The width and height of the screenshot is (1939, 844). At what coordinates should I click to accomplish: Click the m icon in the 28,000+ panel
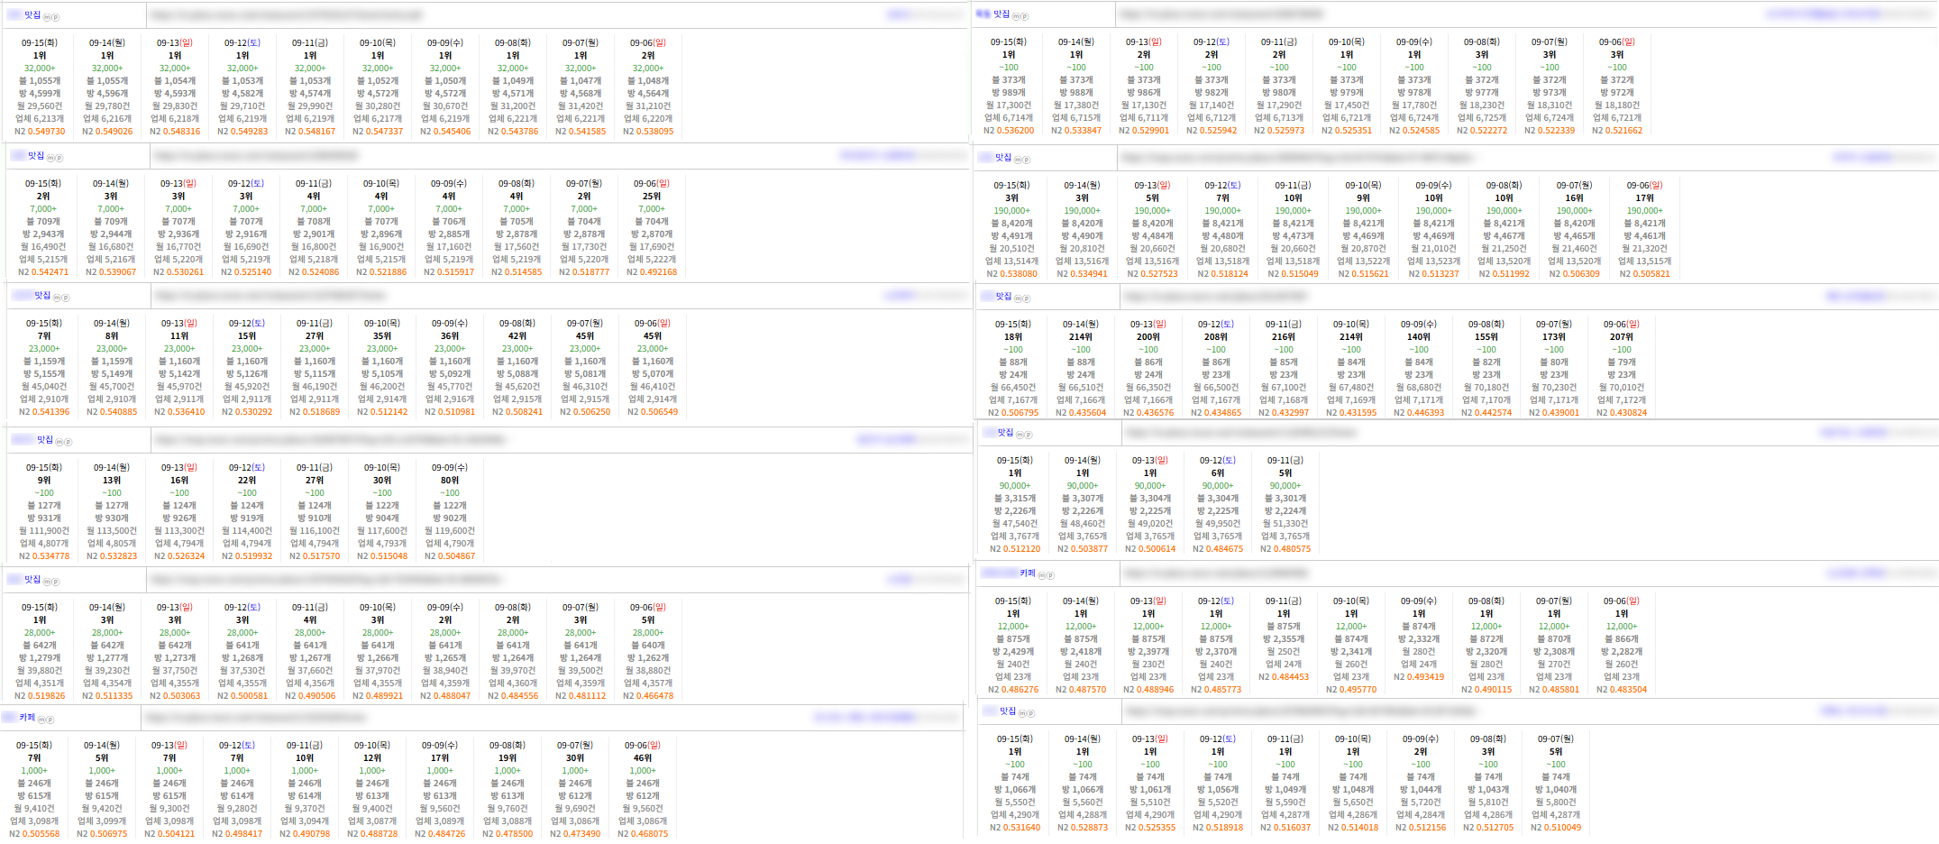[48, 582]
